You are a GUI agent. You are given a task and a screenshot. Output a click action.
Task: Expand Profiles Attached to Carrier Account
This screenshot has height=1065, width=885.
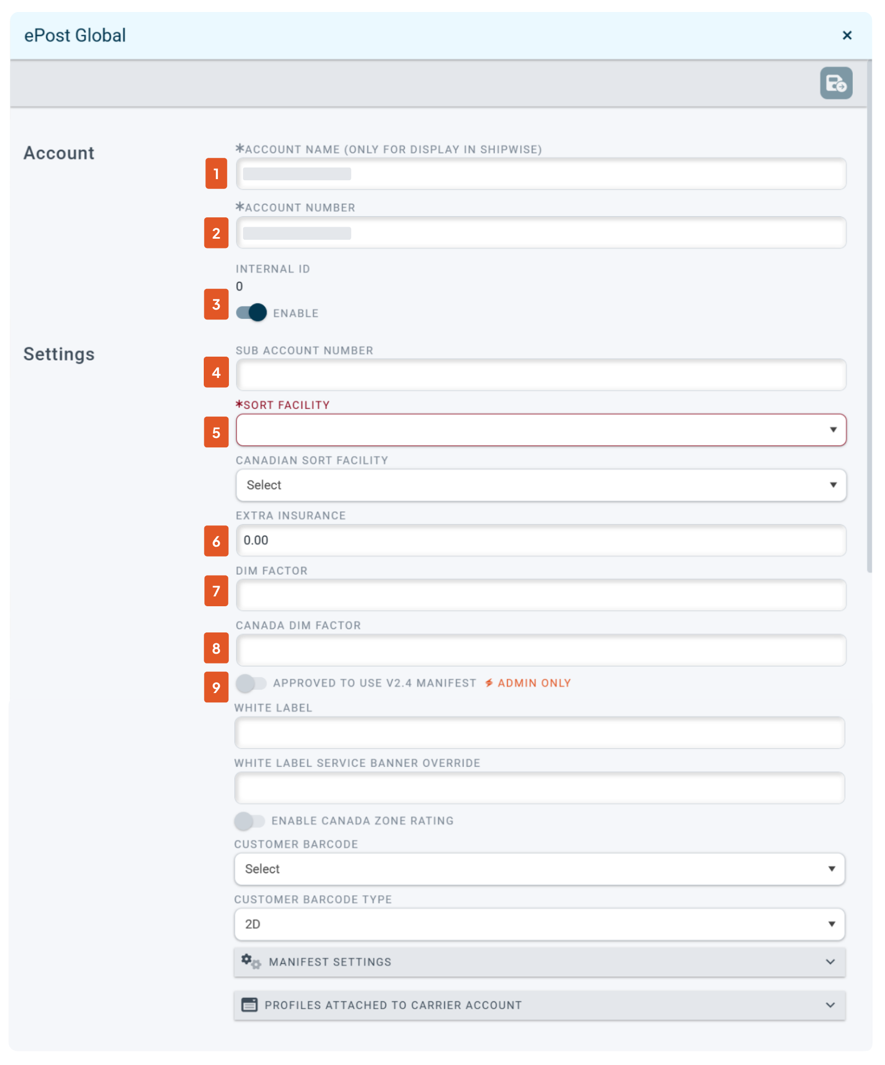tap(539, 1005)
